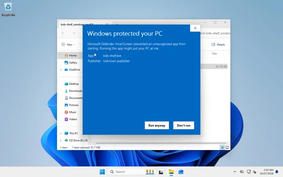This screenshot has height=177, width=283.
Task: Click the cloud sync off tray icon
Action: point(242,172)
